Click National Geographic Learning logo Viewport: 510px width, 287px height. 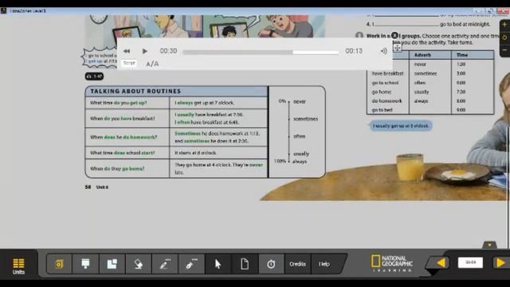(392, 264)
